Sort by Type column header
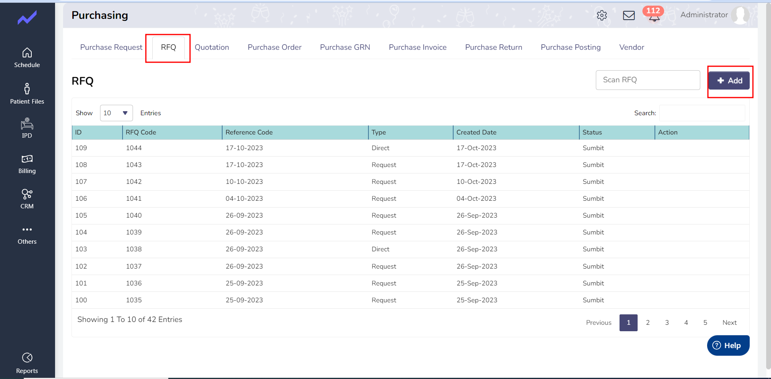The width and height of the screenshot is (771, 379). tap(411, 132)
